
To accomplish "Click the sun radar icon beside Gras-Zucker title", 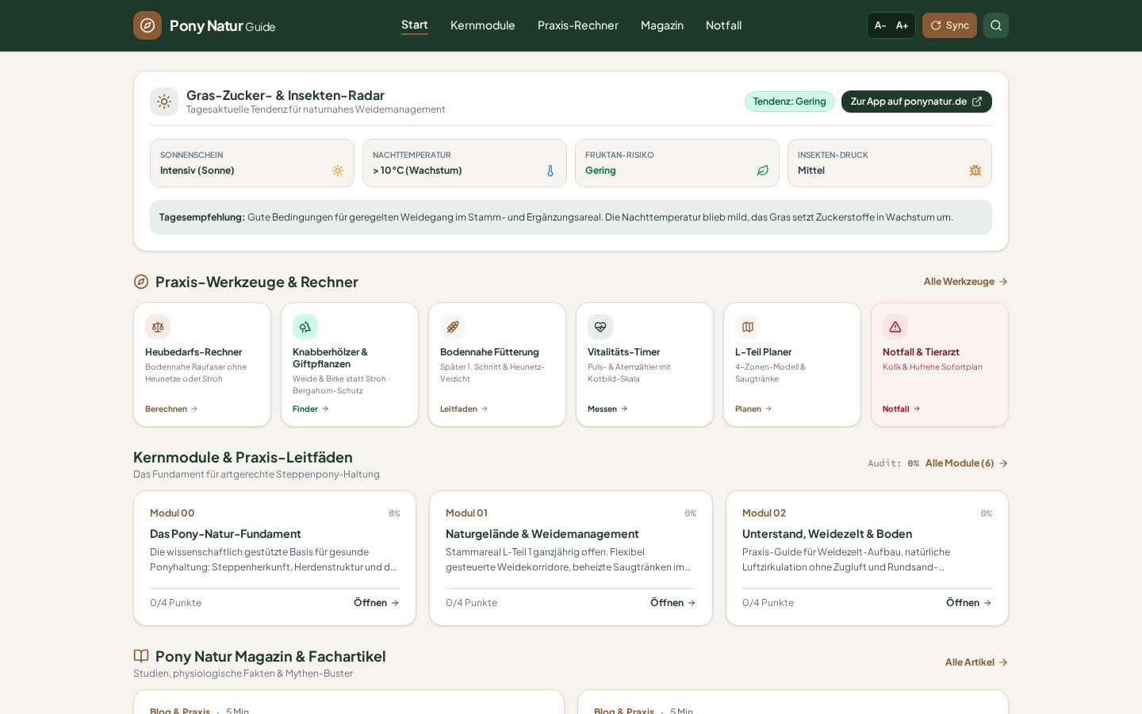I will (164, 102).
